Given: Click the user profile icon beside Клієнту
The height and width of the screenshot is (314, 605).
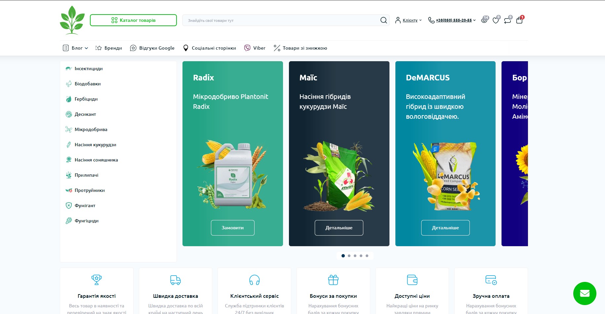Looking at the screenshot, I should (x=398, y=20).
